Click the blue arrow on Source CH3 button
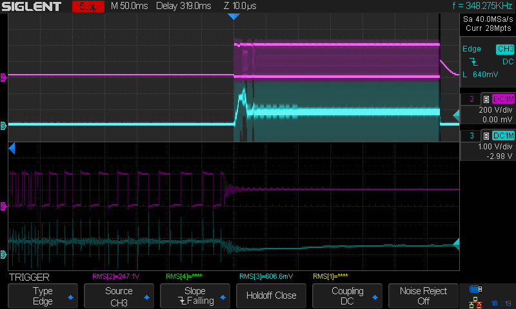 click(147, 297)
